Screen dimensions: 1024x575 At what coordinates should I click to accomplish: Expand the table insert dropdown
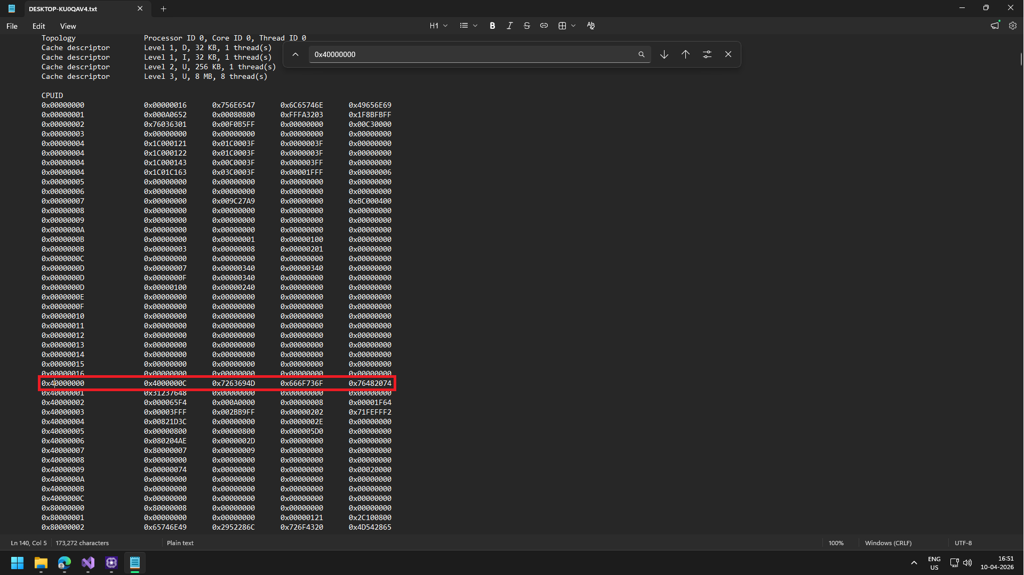[573, 26]
